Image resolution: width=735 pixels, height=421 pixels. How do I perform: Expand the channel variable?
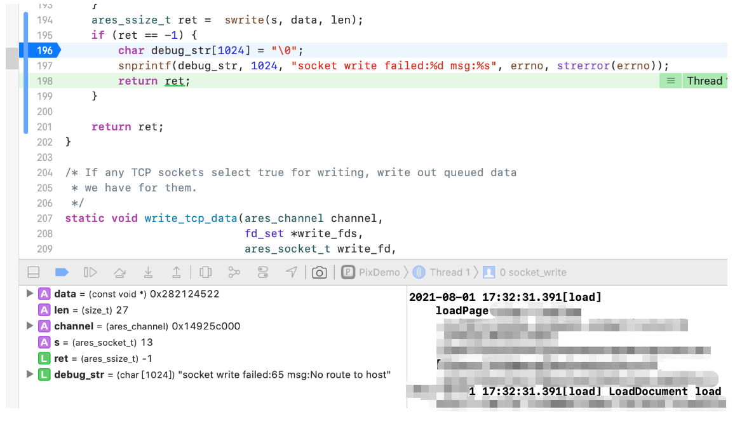(29, 326)
